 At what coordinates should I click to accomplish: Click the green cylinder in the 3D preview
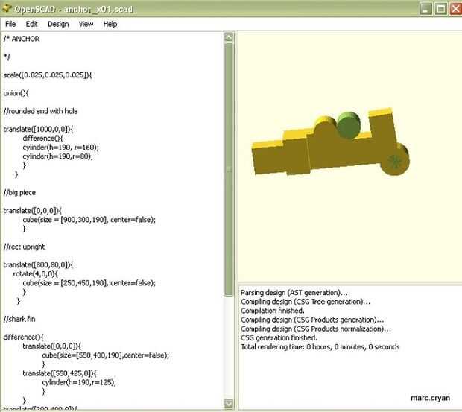click(x=349, y=125)
